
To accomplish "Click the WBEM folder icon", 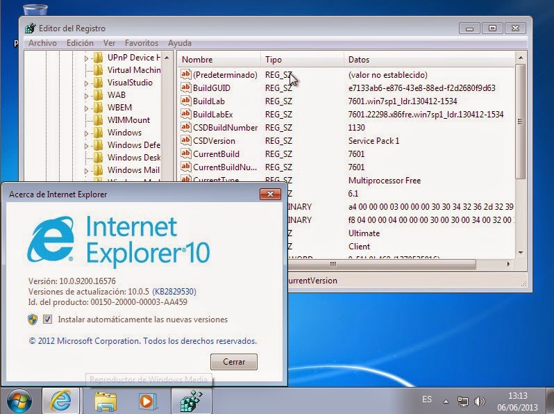I will tap(99, 108).
